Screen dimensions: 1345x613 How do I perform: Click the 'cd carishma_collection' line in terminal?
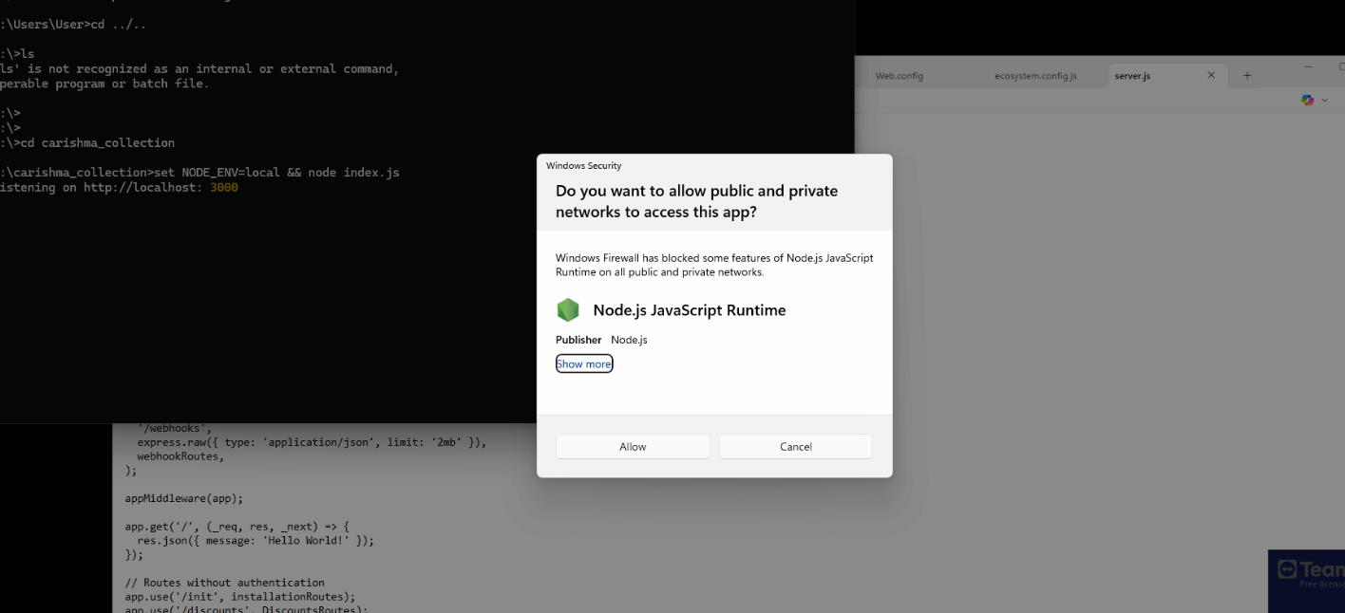point(87,143)
